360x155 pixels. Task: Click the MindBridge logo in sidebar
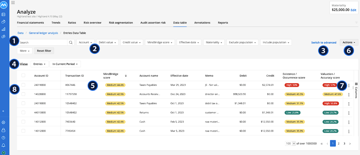pyautogui.click(x=4, y=4)
